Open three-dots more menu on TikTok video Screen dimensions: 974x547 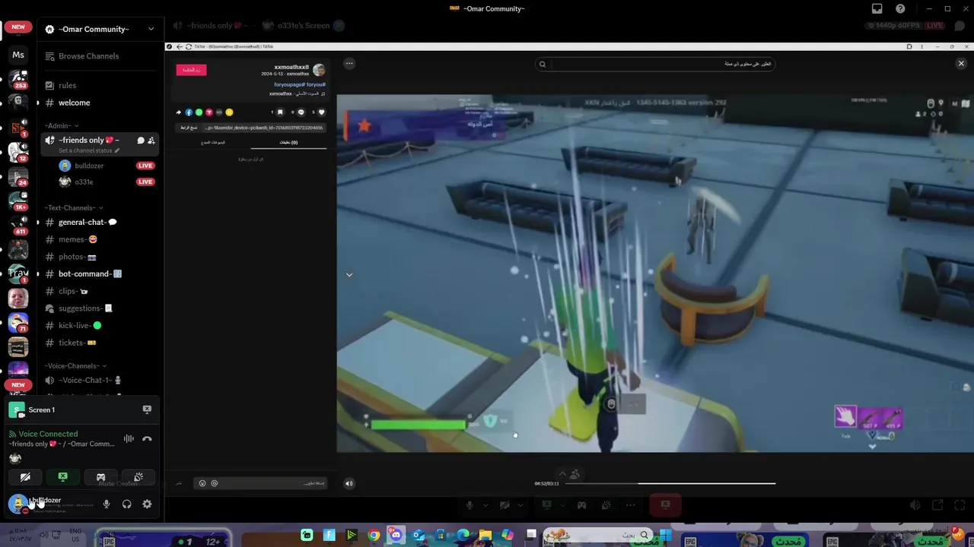pos(349,64)
